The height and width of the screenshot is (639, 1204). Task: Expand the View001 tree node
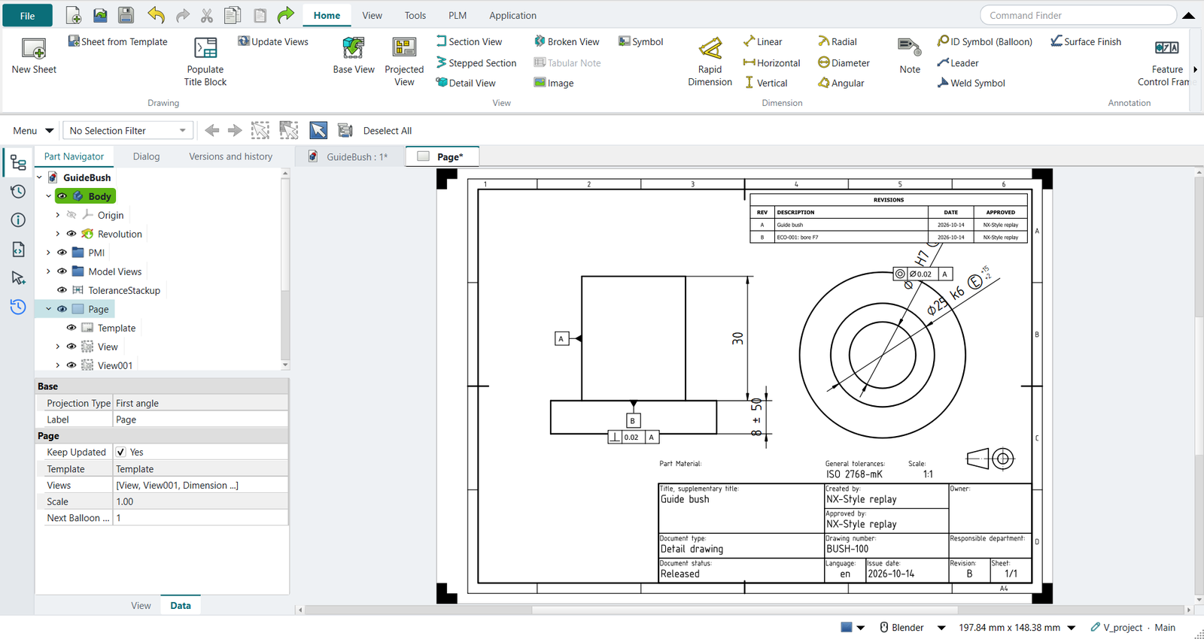tap(58, 365)
